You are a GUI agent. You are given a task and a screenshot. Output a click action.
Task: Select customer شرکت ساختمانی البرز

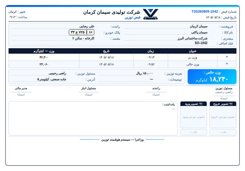tap(192, 38)
